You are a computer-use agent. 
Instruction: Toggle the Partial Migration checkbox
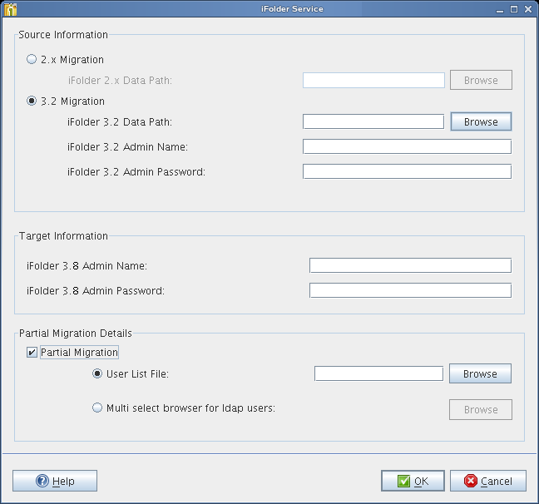(x=32, y=353)
